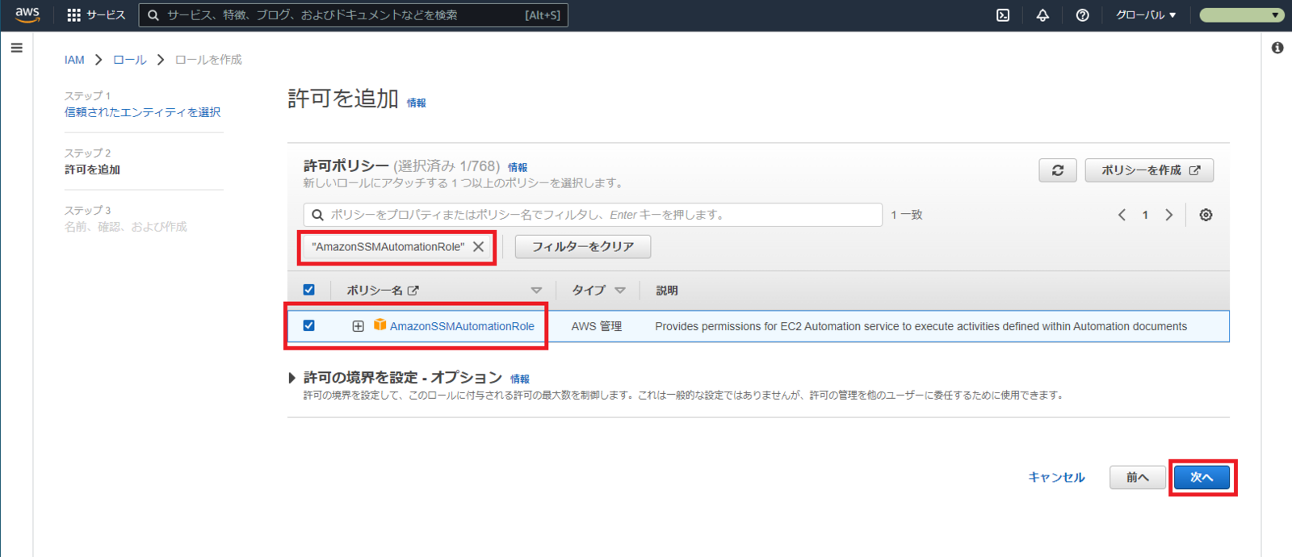Viewport: 1292px width, 557px height.
Task: Expand the AmazonSSMAutomationRole policy details
Action: tap(358, 326)
